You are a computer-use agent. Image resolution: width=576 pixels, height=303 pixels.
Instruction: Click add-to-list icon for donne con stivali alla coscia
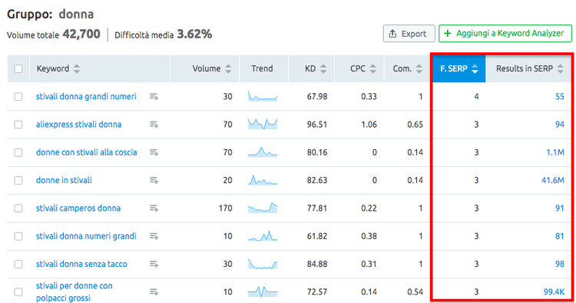(x=154, y=152)
